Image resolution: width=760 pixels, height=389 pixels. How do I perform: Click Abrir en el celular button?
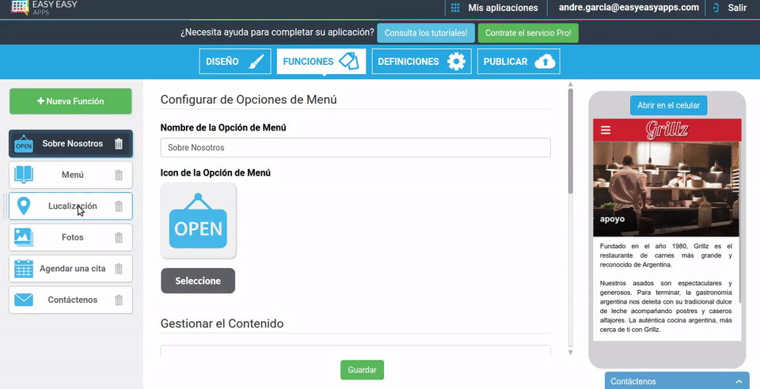[668, 105]
